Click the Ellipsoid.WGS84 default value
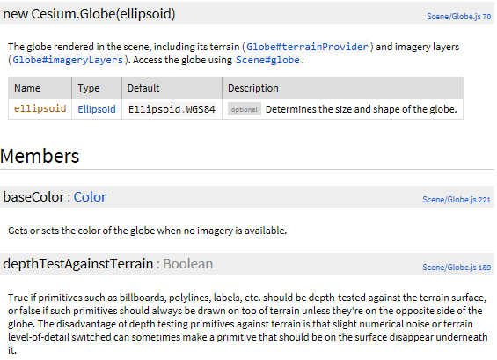The width and height of the screenshot is (497, 360). 172,109
